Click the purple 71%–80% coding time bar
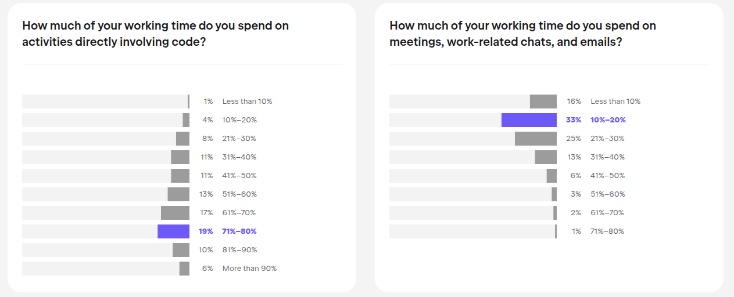The image size is (734, 297). (x=173, y=231)
